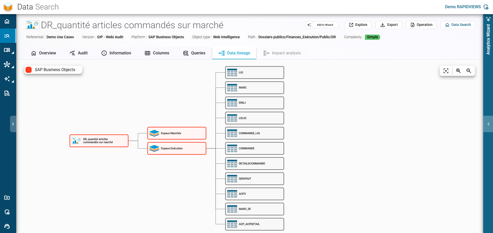Image resolution: width=493 pixels, height=233 pixels.
Task: Open the network graph sidebar icon
Action: (7, 64)
